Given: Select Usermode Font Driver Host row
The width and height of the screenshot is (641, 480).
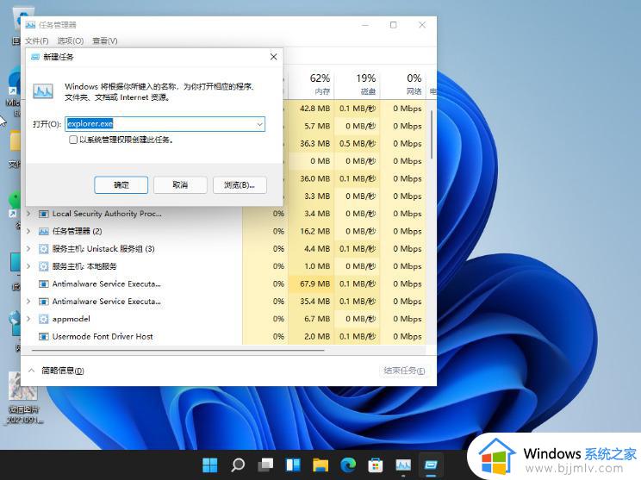Looking at the screenshot, I should [225, 336].
